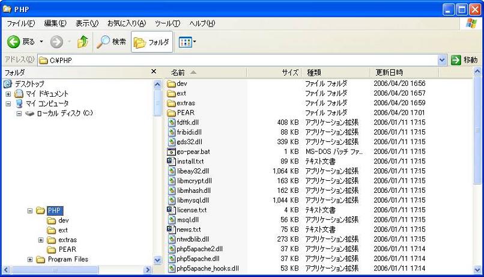Select the ntwdblib.dll file icon

[x=172, y=239]
